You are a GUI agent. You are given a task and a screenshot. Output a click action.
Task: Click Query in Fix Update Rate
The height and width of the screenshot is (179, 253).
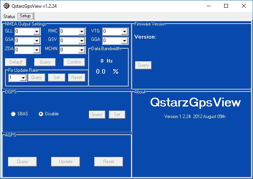pyautogui.click(x=37, y=78)
